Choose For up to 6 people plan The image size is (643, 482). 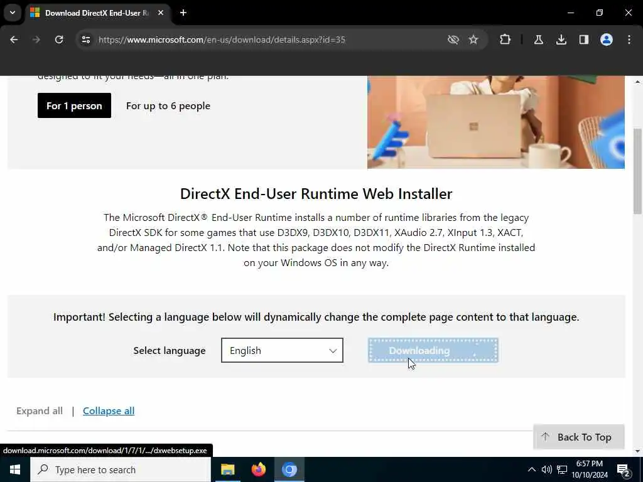[x=168, y=105]
